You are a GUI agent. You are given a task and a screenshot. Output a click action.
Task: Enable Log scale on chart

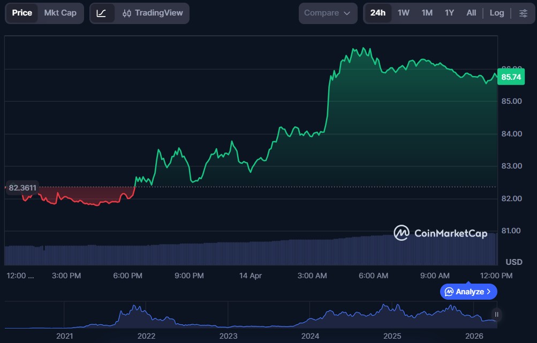click(x=496, y=13)
